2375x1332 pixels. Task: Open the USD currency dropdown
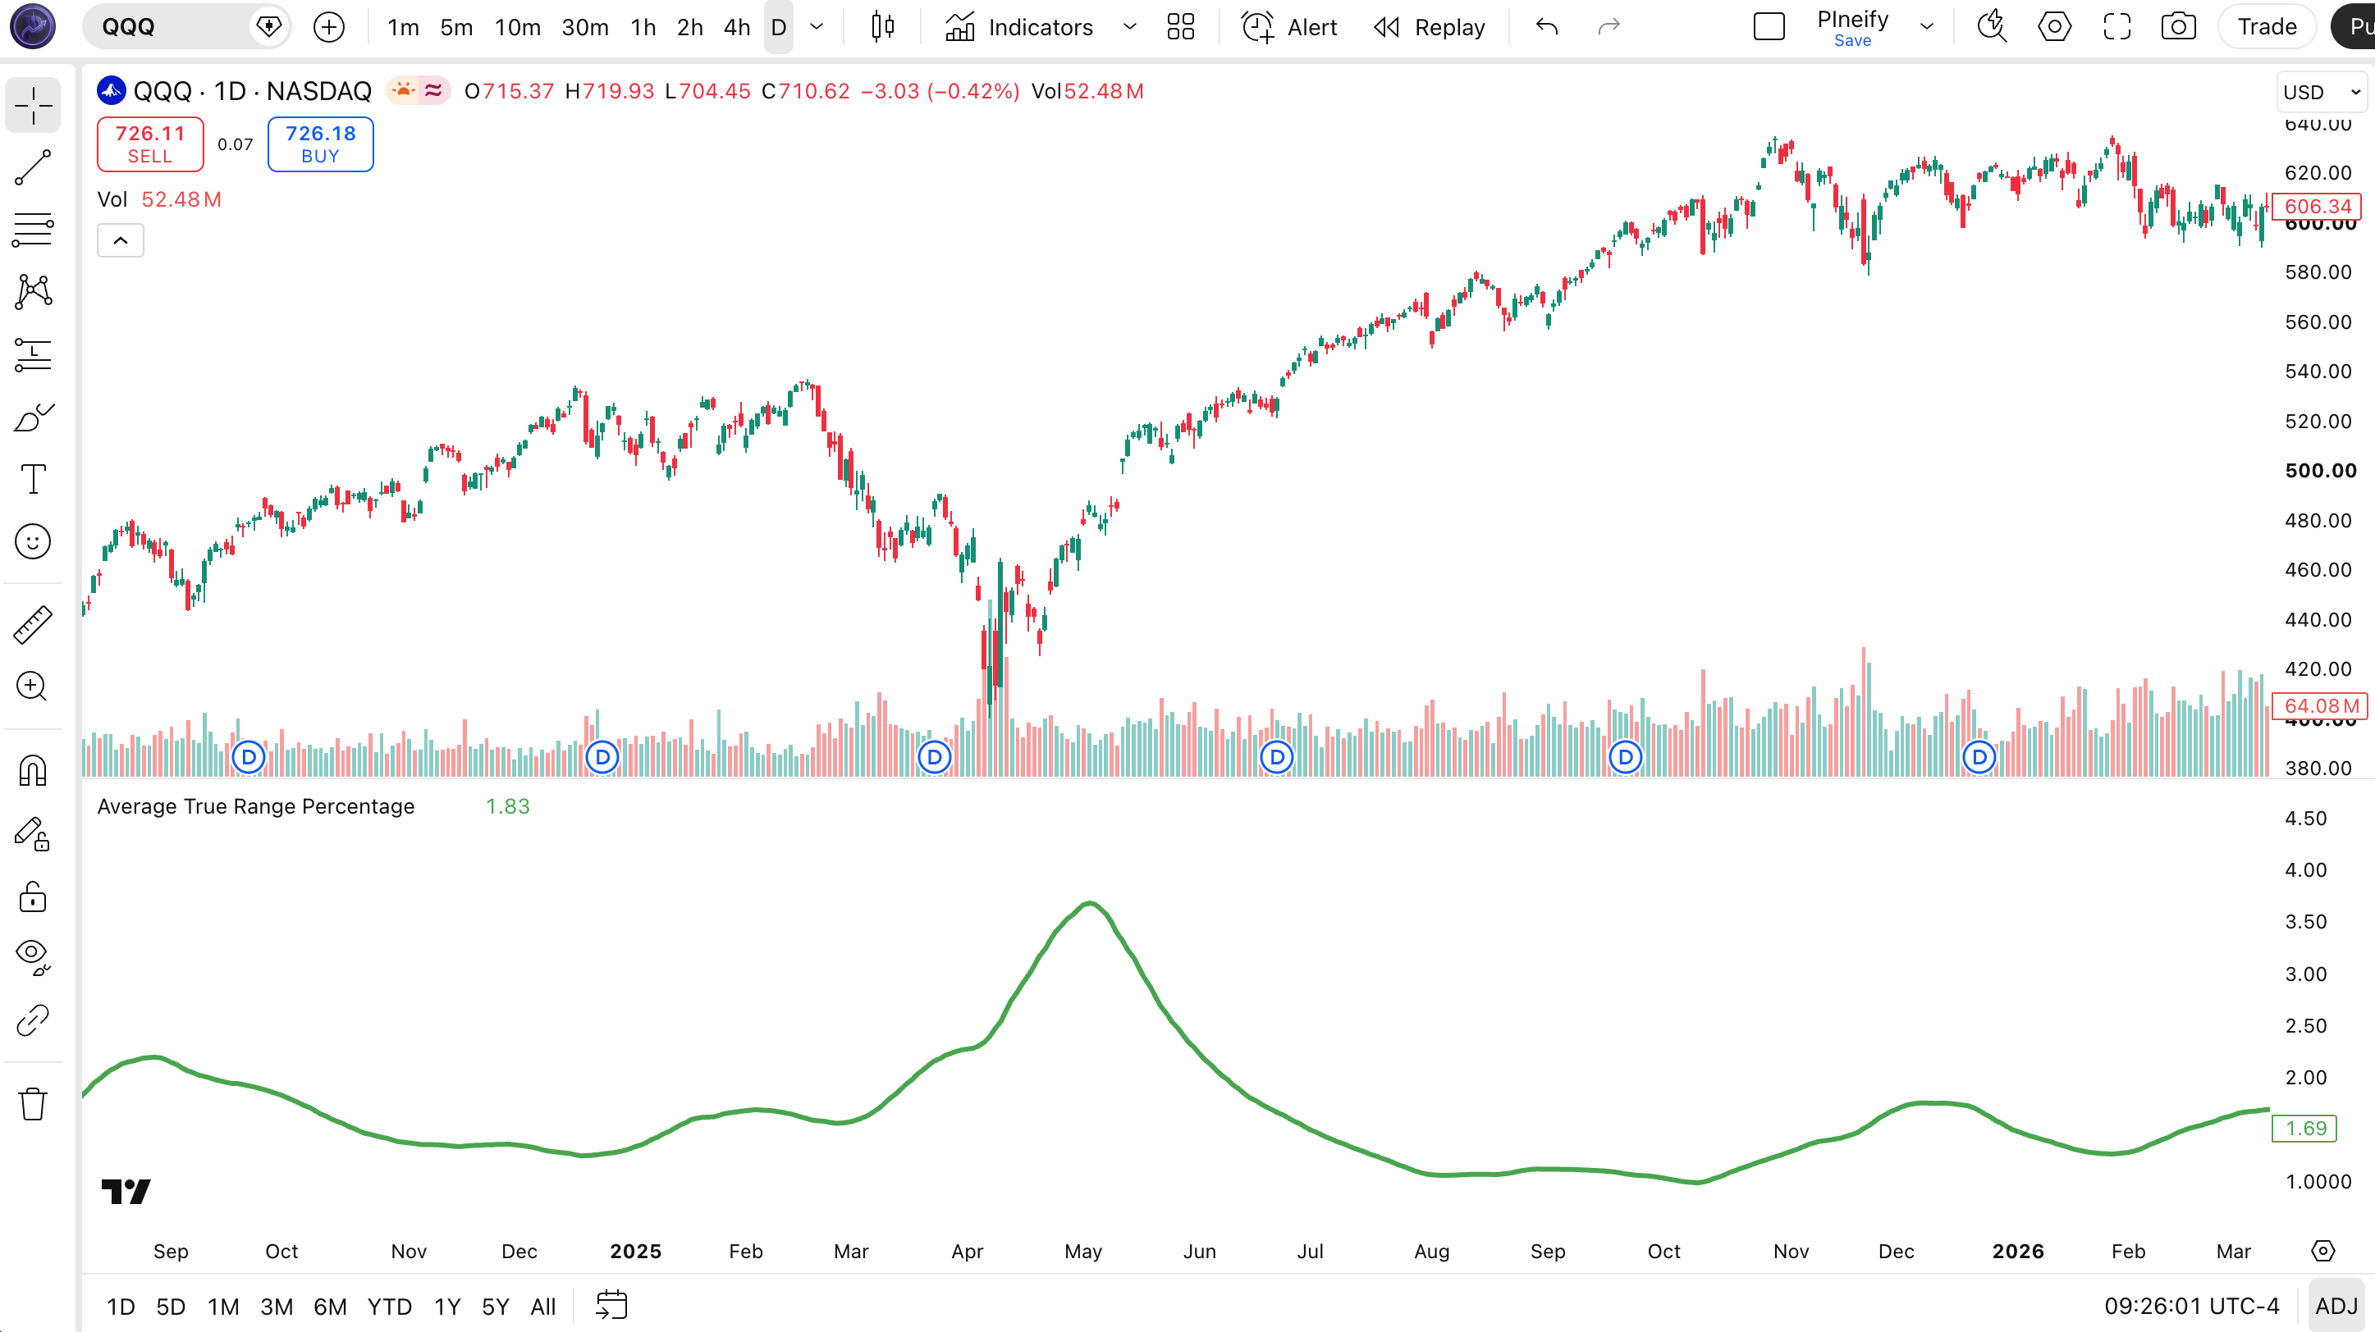[x=2322, y=92]
